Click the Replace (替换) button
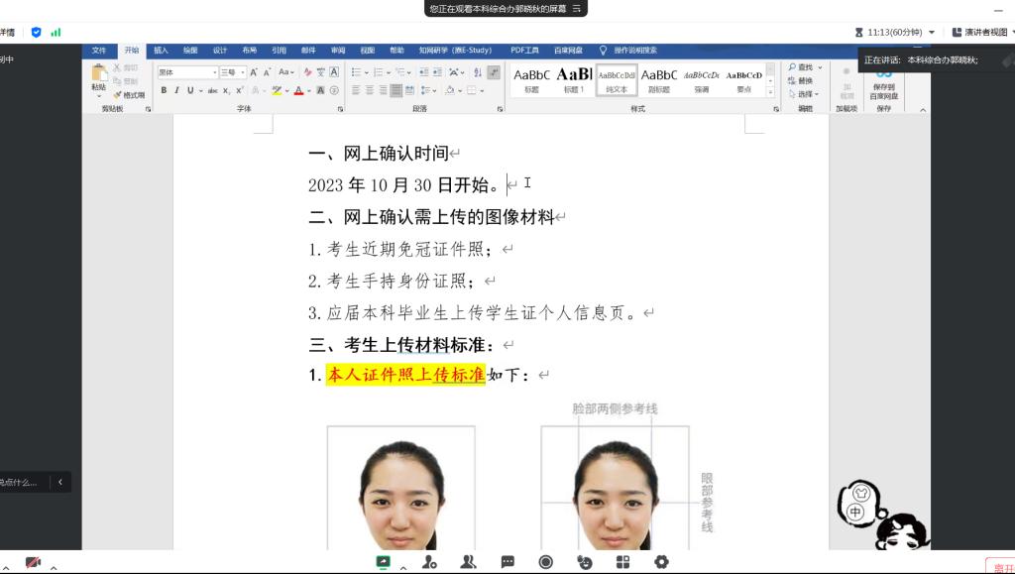Viewport: 1015px width, 574px height. (x=803, y=80)
